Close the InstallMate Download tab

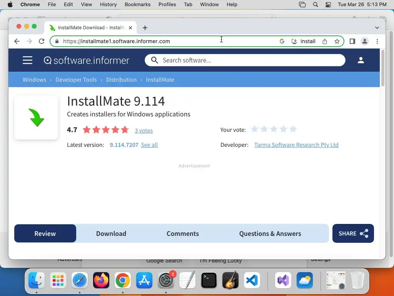click(x=130, y=28)
